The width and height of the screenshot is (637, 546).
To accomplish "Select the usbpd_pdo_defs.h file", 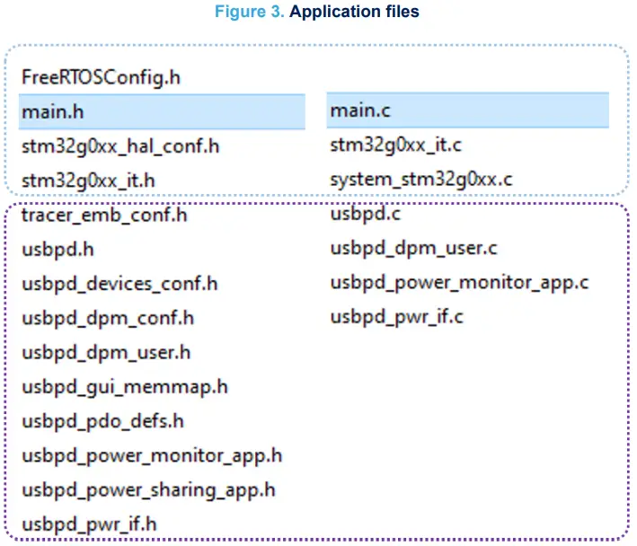I will (x=103, y=421).
